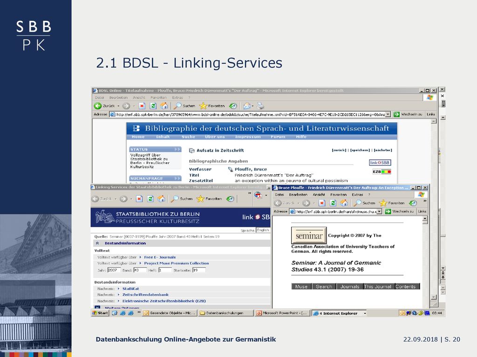Switch to Gesendete Objekte in the taskbar
This screenshot has width=477, height=357.
pos(170,313)
